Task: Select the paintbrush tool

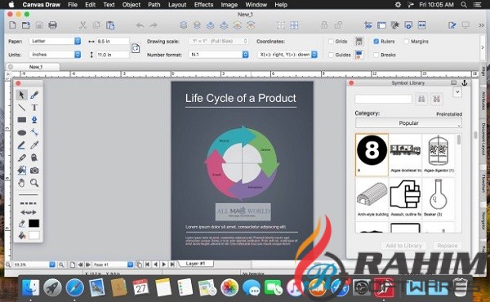Action: point(34,95)
